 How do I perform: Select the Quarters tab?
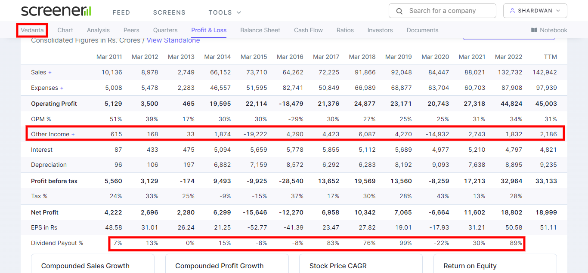tap(165, 30)
